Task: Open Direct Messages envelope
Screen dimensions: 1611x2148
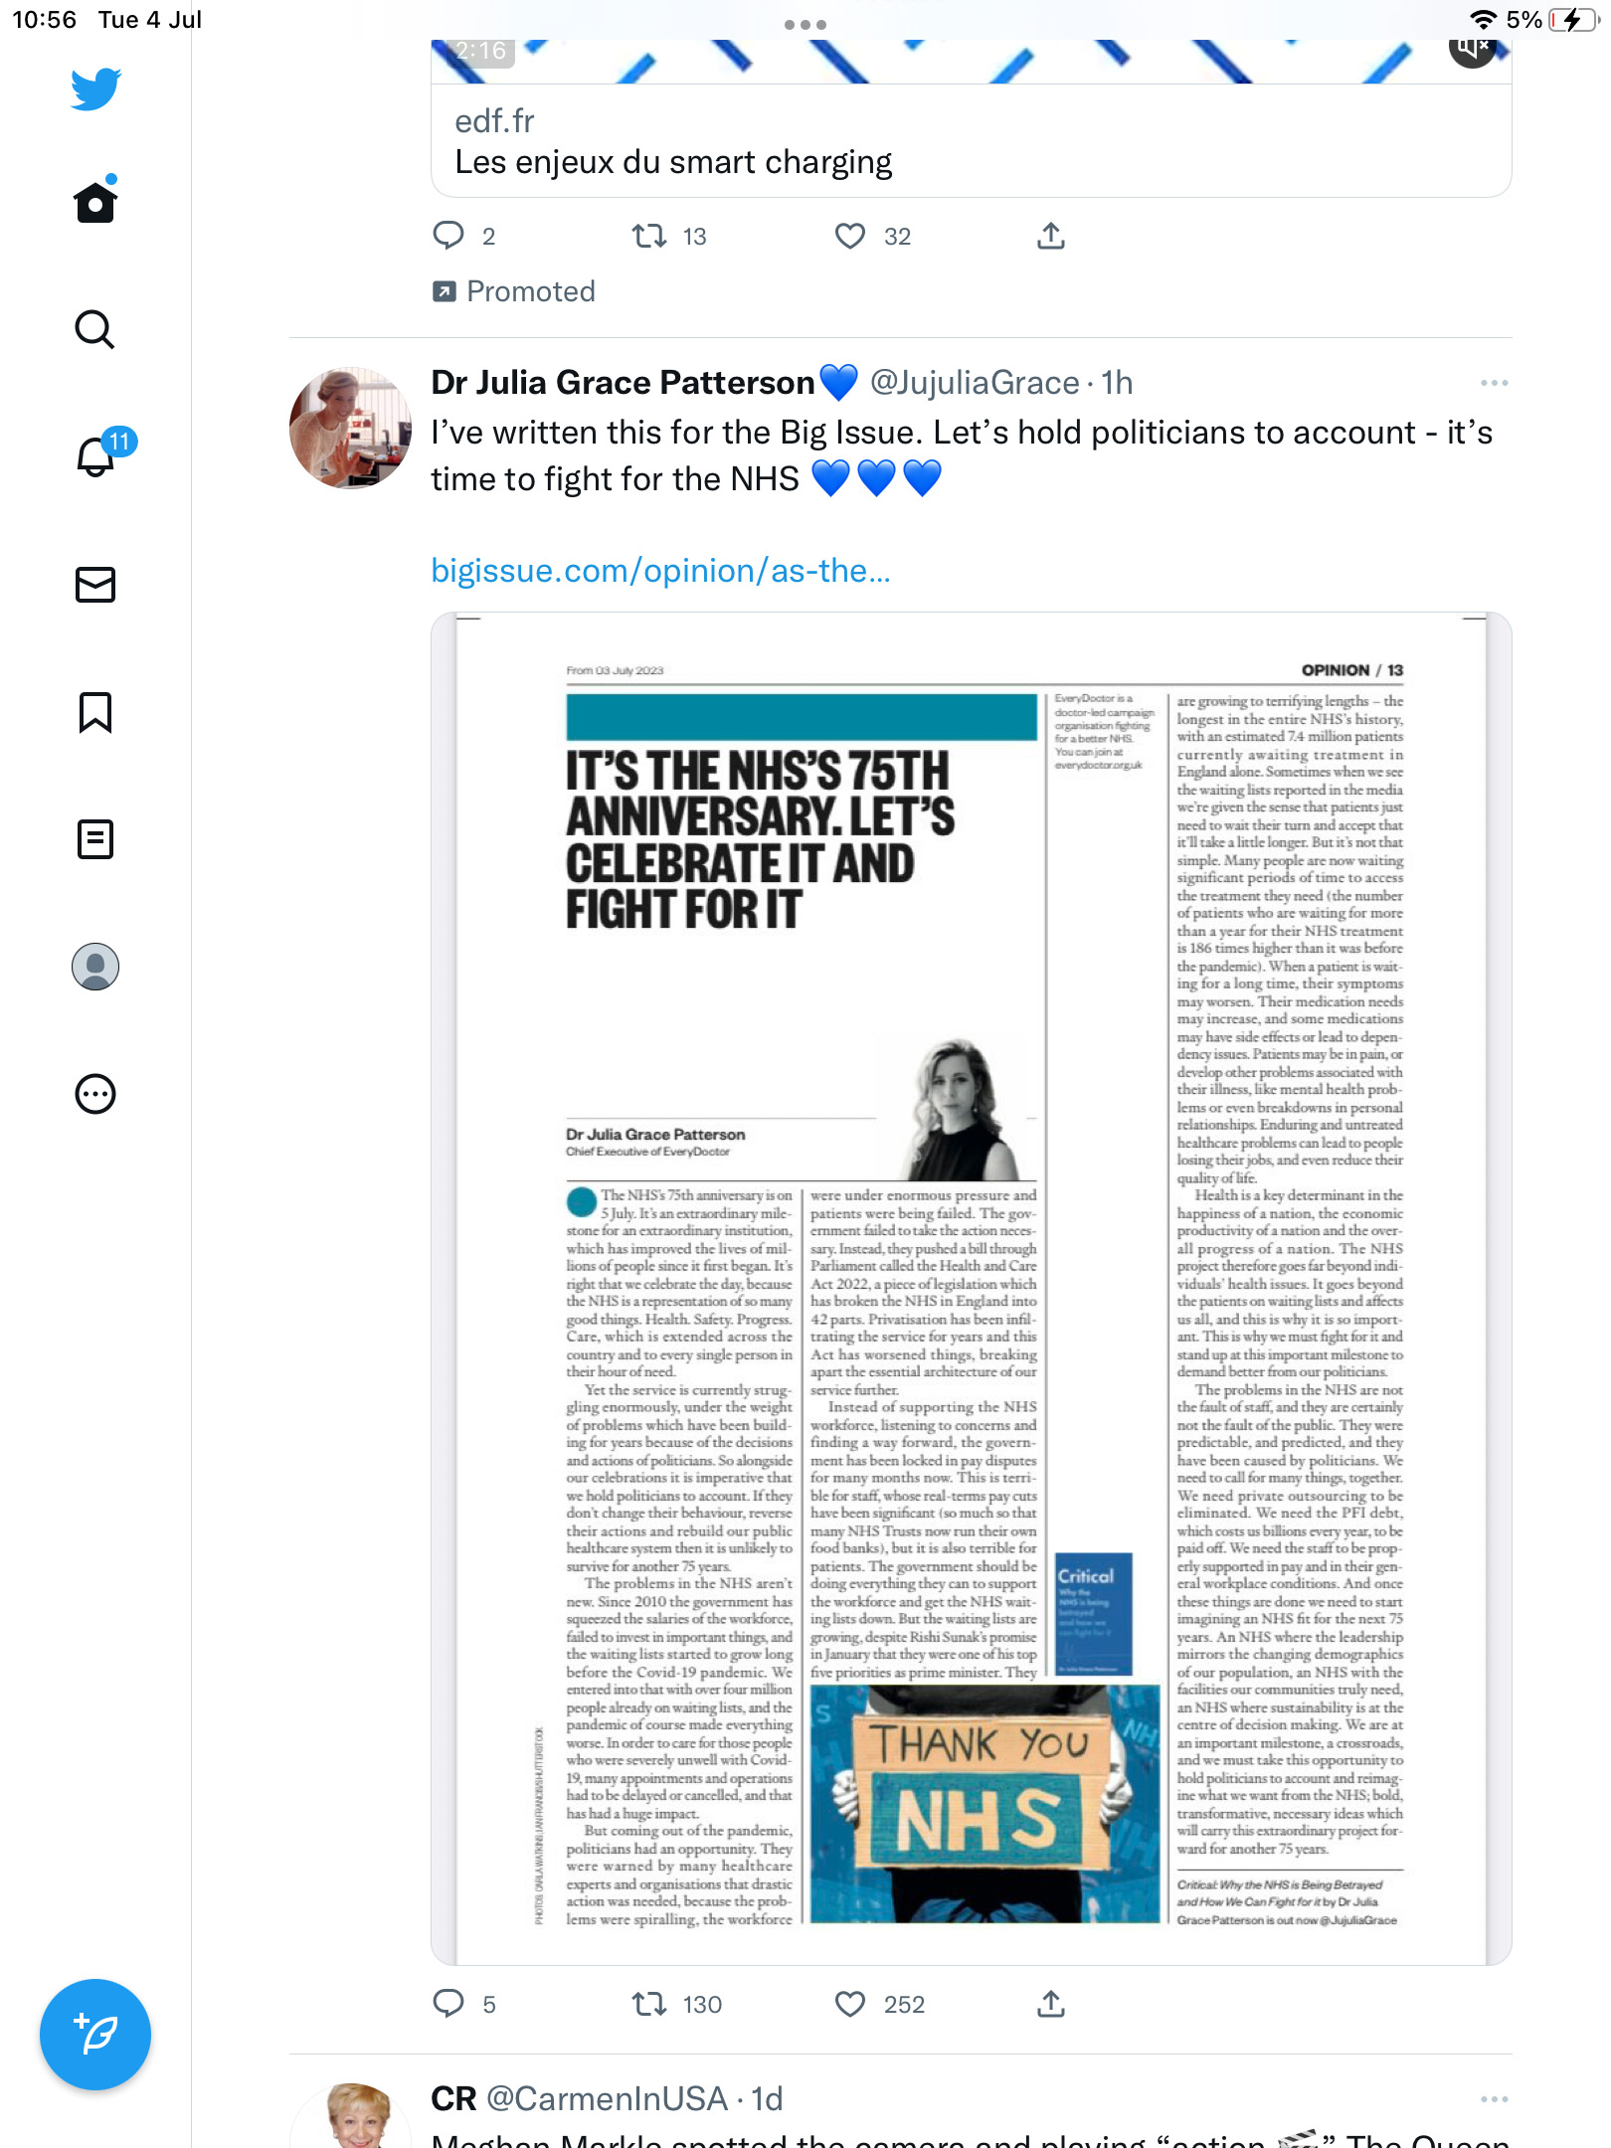Action: (x=95, y=585)
